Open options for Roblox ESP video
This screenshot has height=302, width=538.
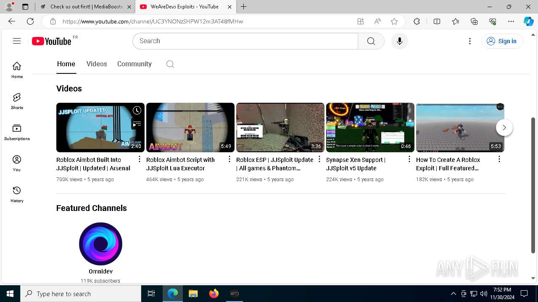[319, 159]
